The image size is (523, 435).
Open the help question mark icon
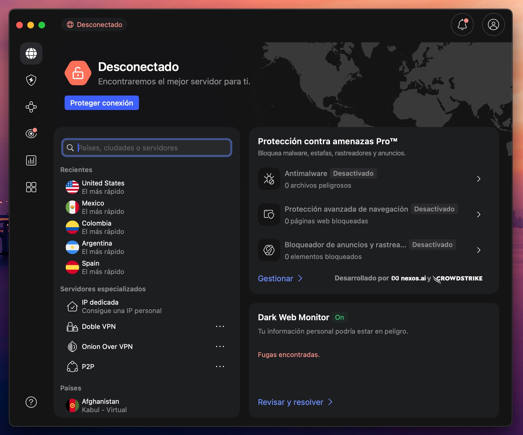point(31,402)
